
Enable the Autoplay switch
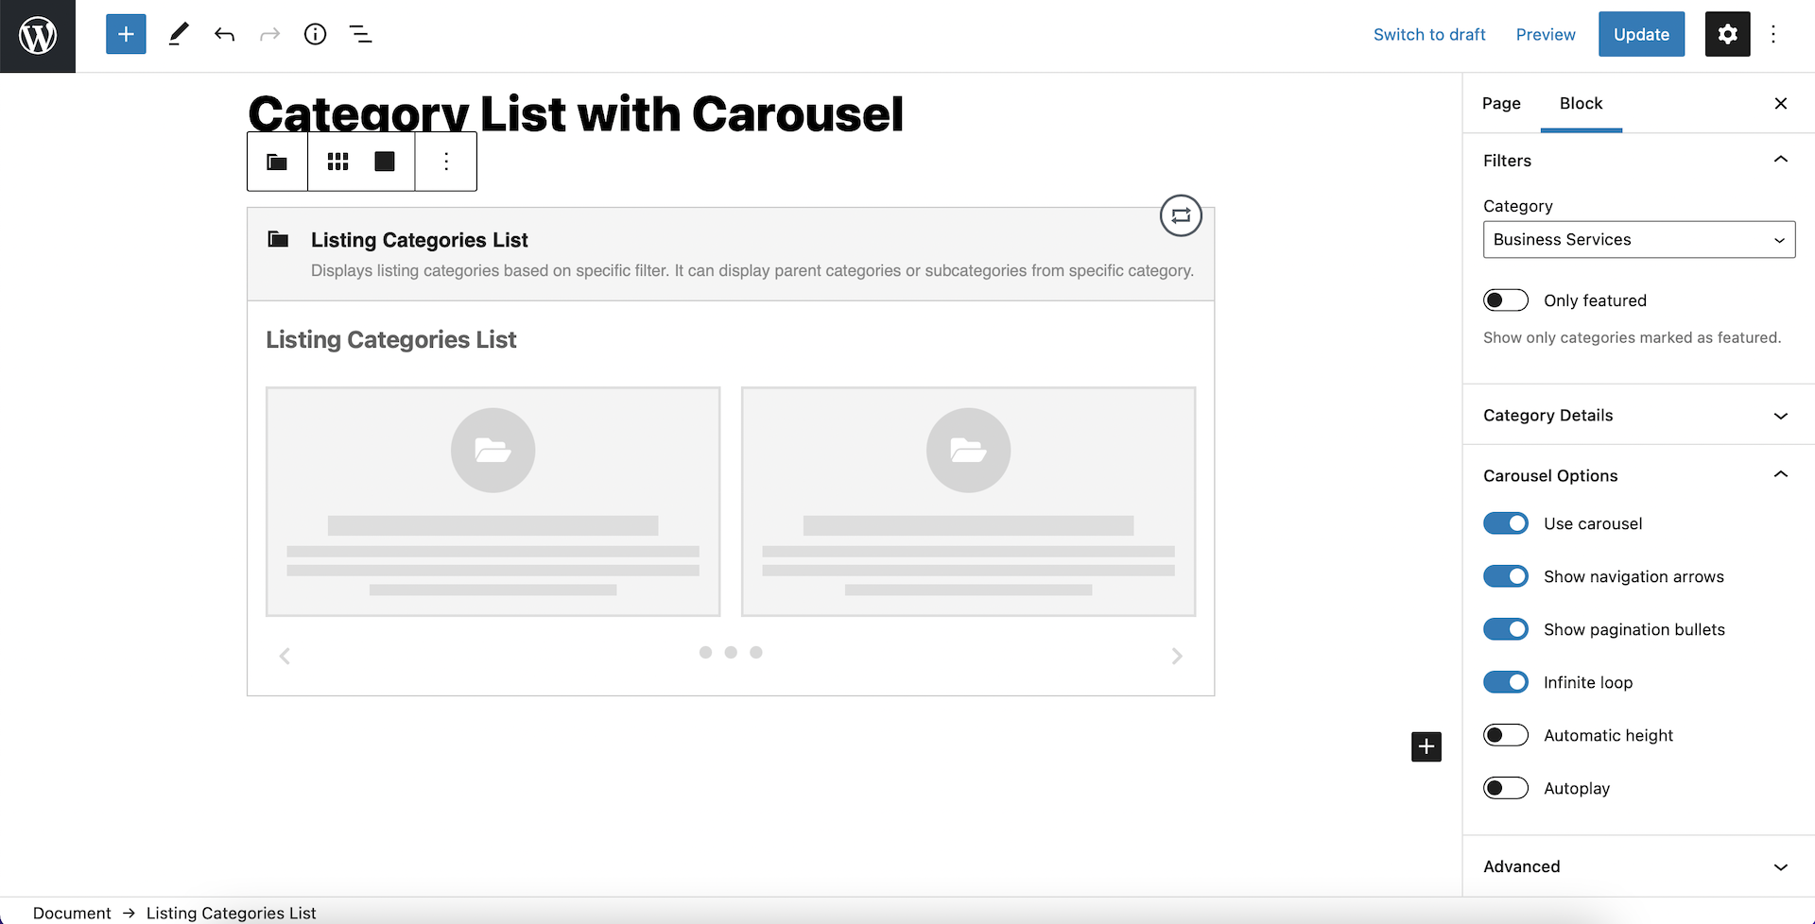coord(1505,788)
